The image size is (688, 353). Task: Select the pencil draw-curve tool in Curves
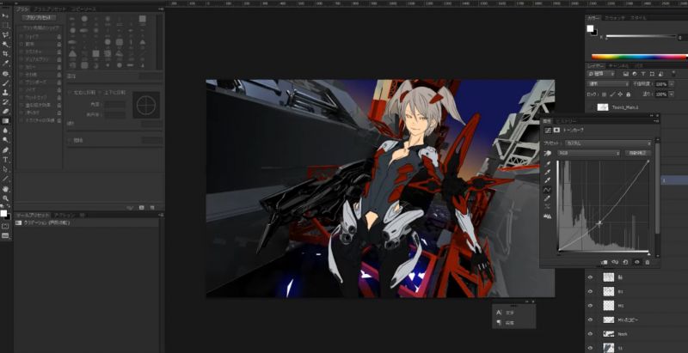click(548, 198)
